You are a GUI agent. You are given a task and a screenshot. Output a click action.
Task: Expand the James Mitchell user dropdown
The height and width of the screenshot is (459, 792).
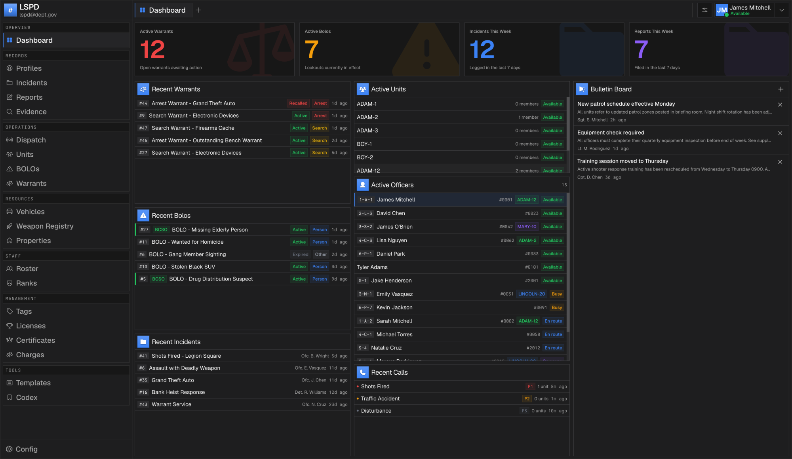point(782,10)
